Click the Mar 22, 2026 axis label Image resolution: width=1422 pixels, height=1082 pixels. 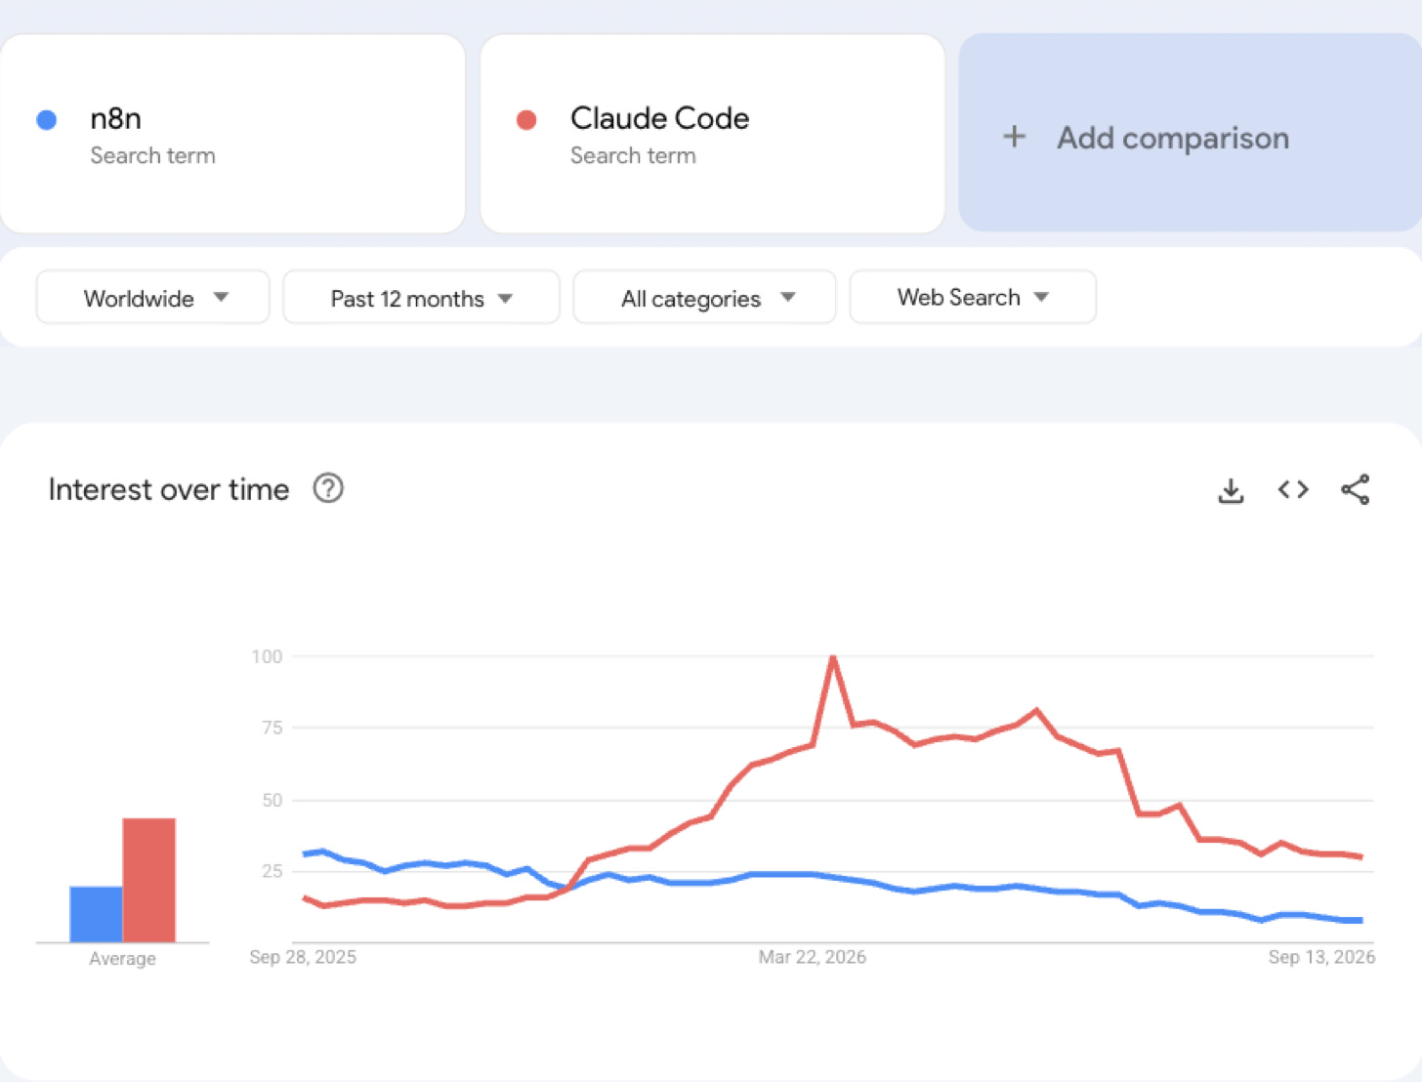click(x=813, y=957)
